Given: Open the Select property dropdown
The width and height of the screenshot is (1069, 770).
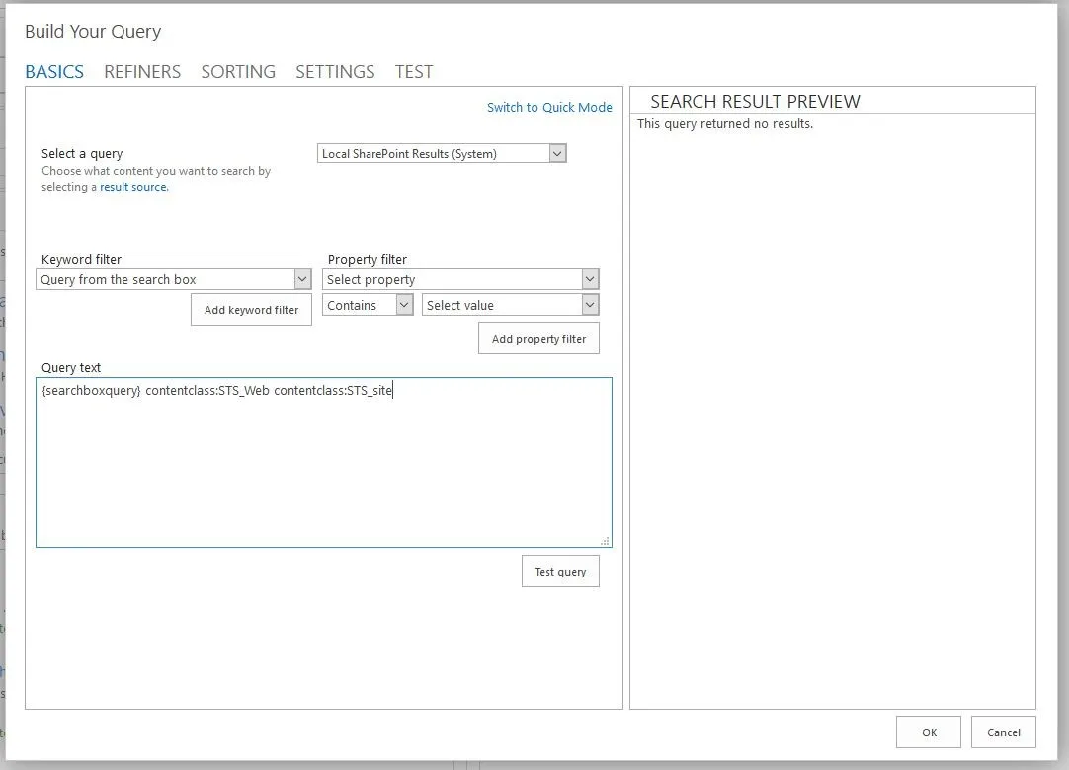Looking at the screenshot, I should click(x=460, y=280).
